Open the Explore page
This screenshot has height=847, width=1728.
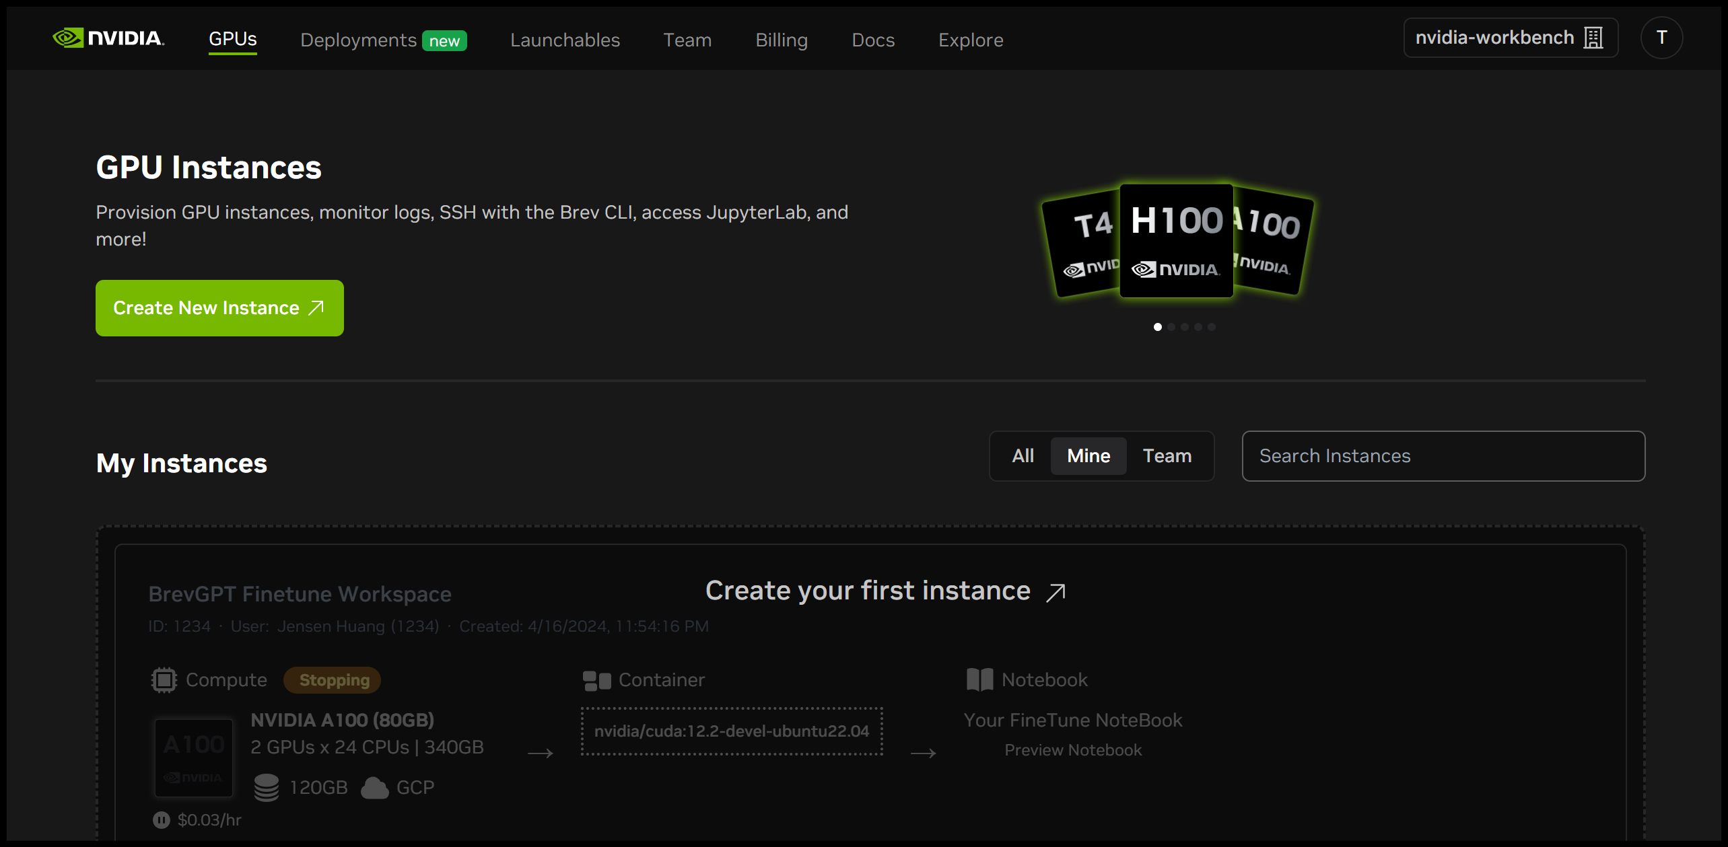click(x=971, y=40)
